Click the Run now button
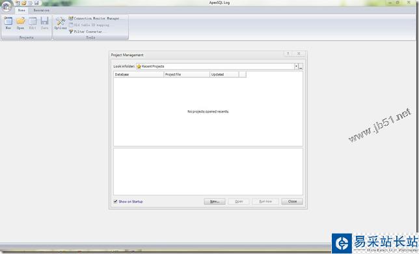This screenshot has height=254, width=419. tap(265, 201)
